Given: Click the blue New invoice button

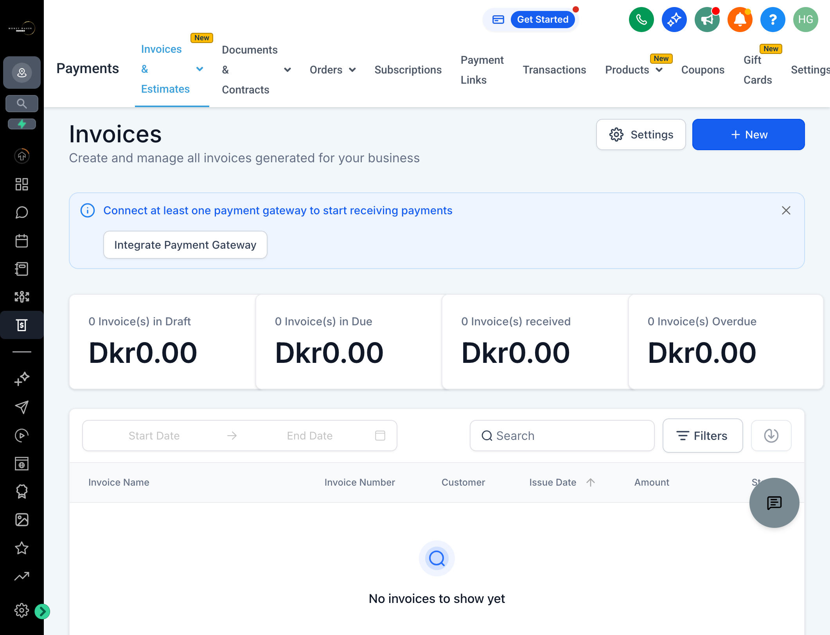Looking at the screenshot, I should pos(748,135).
